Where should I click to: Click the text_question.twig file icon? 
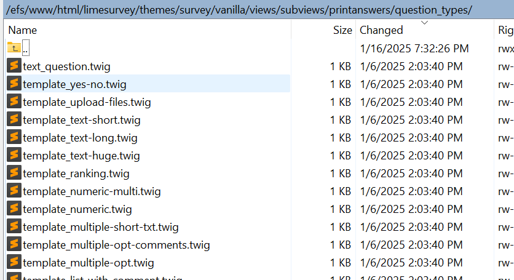tap(14, 66)
